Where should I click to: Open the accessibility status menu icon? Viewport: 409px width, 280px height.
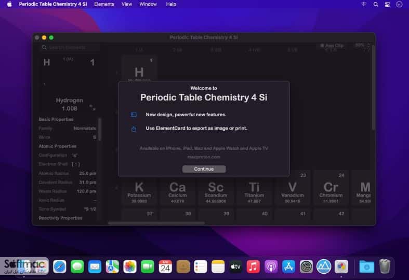tap(364, 4)
